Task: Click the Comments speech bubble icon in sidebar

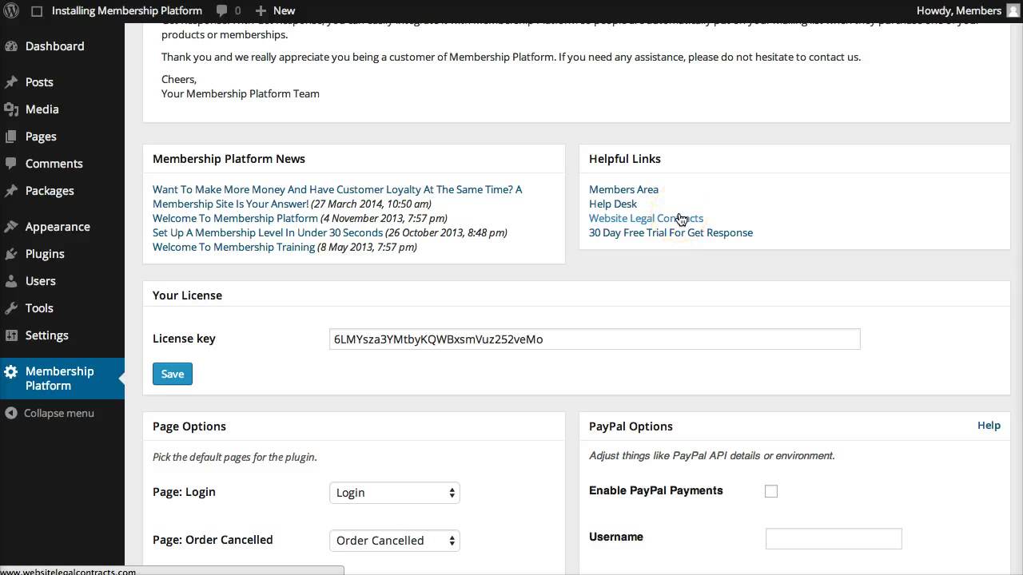Action: coord(11,164)
